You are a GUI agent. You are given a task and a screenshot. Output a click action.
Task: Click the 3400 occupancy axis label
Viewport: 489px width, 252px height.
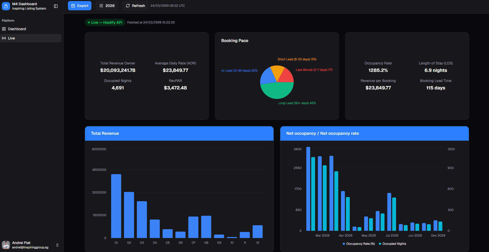[x=298, y=149]
